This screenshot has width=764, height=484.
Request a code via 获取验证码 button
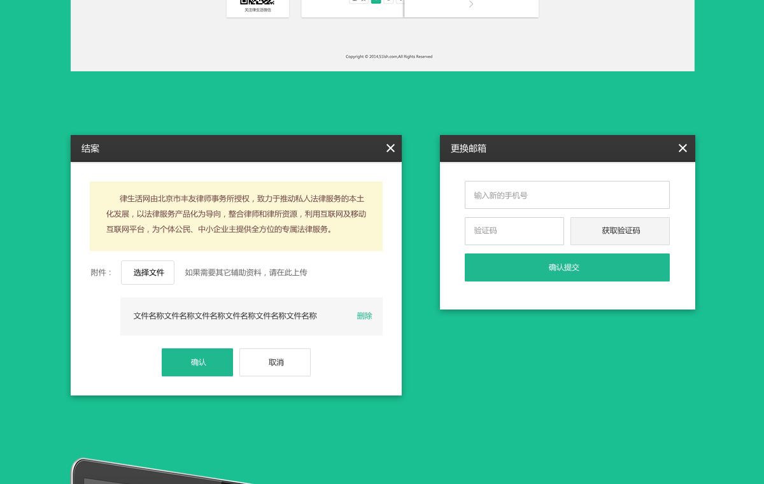620,231
